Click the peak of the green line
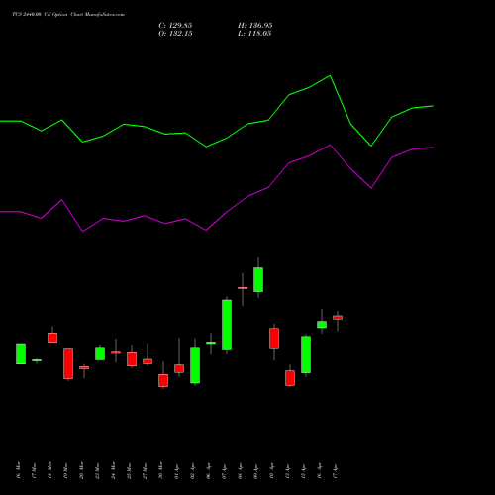 (331, 76)
